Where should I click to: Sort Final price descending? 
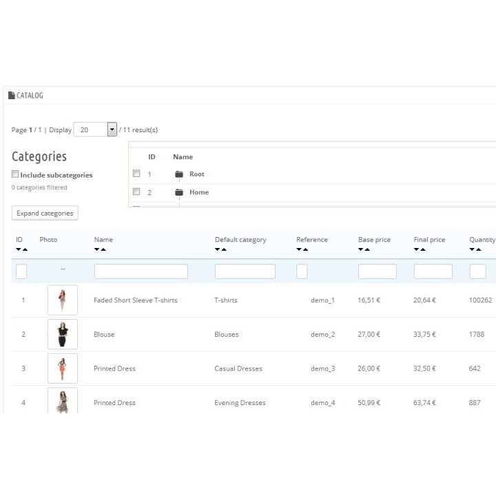(x=416, y=249)
